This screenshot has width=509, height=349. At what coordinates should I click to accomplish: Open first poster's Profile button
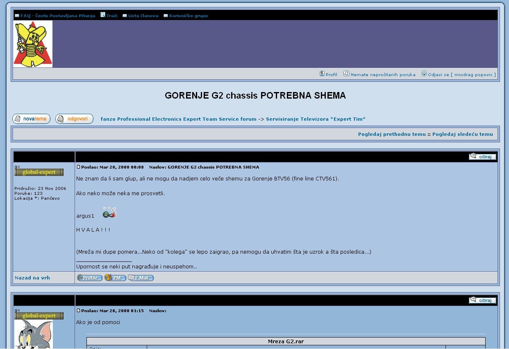[x=90, y=278]
